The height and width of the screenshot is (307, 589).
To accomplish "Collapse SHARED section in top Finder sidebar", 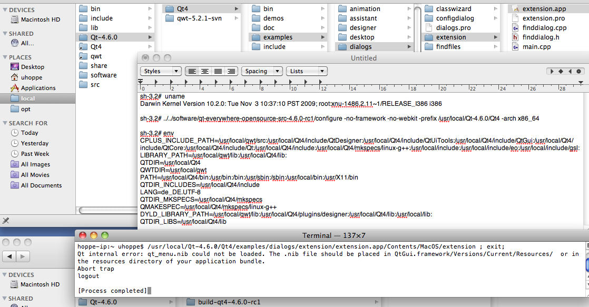I will pyautogui.click(x=5, y=33).
